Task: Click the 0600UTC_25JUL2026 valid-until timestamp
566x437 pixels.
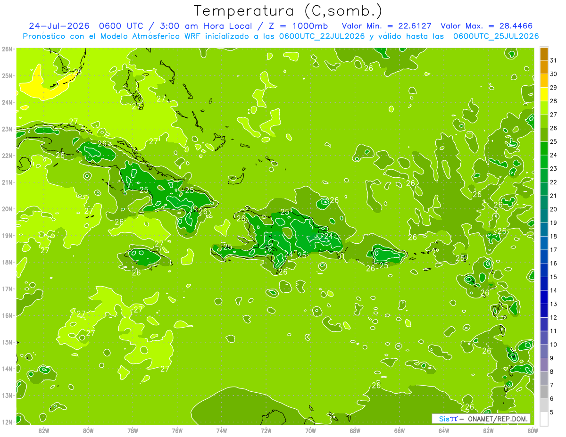Action: 496,36
